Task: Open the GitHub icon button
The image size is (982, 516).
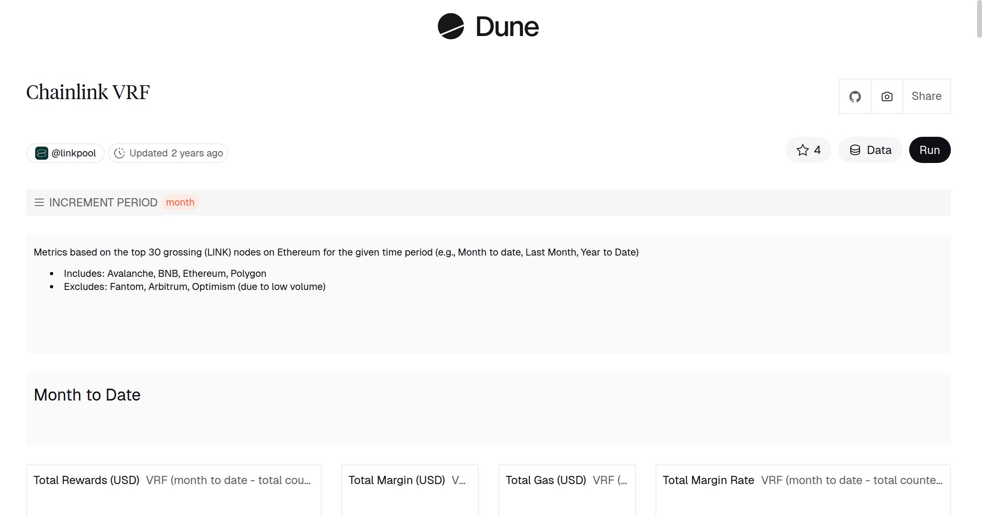Action: [x=855, y=96]
